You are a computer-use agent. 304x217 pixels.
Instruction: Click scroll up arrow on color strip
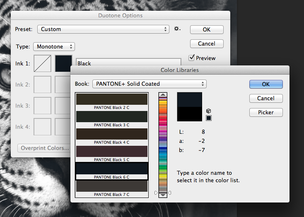163,95
